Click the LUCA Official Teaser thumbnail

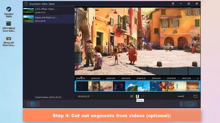click(x=29, y=11)
